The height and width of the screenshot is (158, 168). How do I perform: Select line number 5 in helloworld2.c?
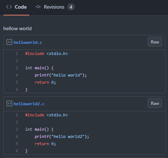coord(17,144)
